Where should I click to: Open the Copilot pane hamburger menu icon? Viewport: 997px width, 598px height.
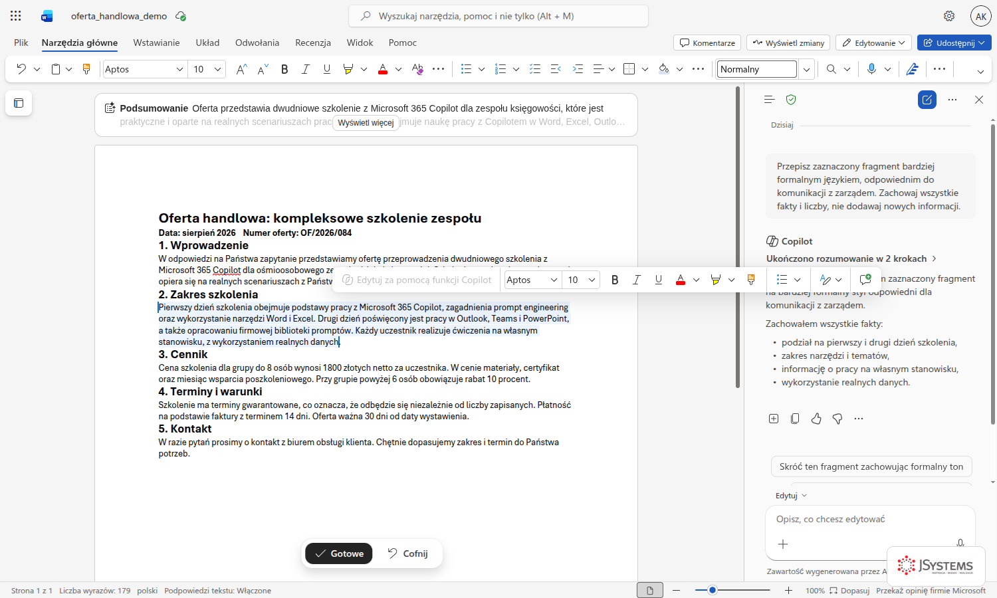pyautogui.click(x=770, y=100)
